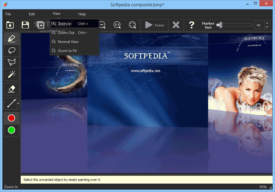Toggle the show original preview icon
The height and width of the screenshot is (192, 275).
point(41,25)
